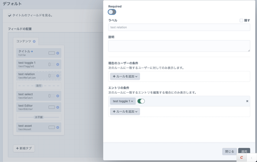Image resolution: width=257 pixels, height=162 pixels.
Task: Check the 隠す label checkbox
Action: 241,20
